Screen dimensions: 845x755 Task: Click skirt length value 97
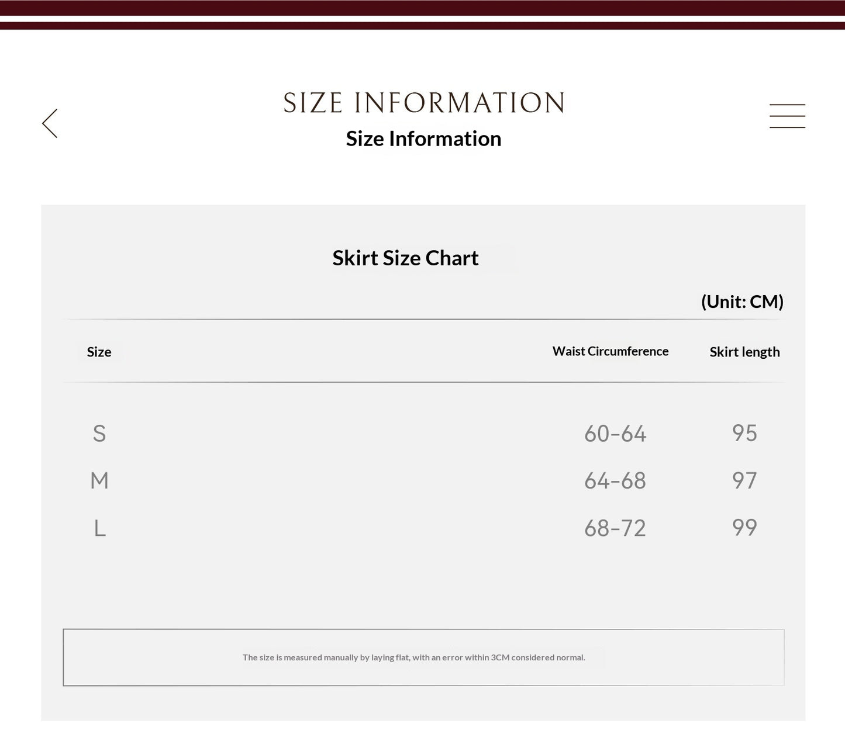point(744,480)
